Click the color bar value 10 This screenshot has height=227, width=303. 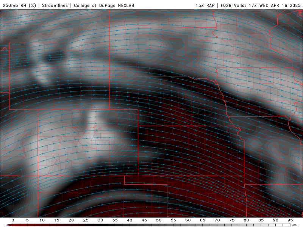click(42, 220)
